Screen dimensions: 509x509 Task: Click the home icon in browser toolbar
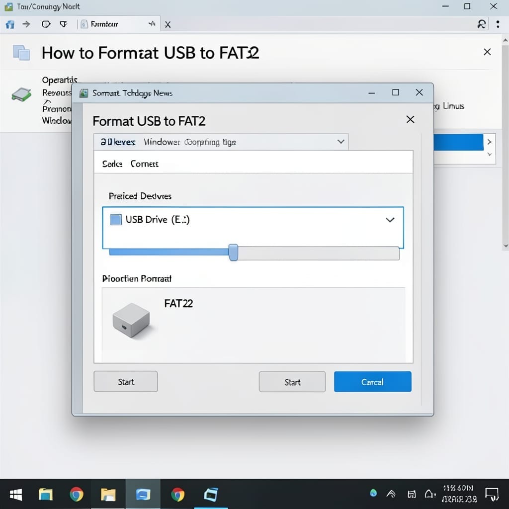click(x=10, y=24)
